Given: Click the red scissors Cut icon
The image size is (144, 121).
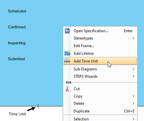Looking at the screenshot, I should coord(67,89).
